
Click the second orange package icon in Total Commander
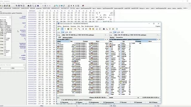coord(93,29)
